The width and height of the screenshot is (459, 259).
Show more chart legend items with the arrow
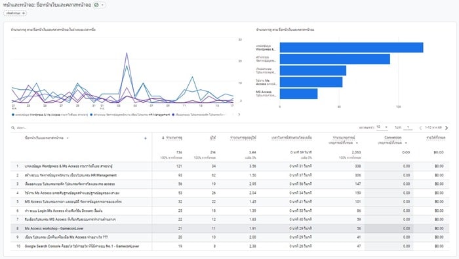pos(239,115)
